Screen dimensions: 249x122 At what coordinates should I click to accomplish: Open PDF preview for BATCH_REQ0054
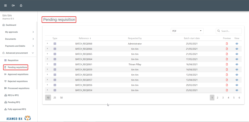pyautogui.click(x=227, y=90)
